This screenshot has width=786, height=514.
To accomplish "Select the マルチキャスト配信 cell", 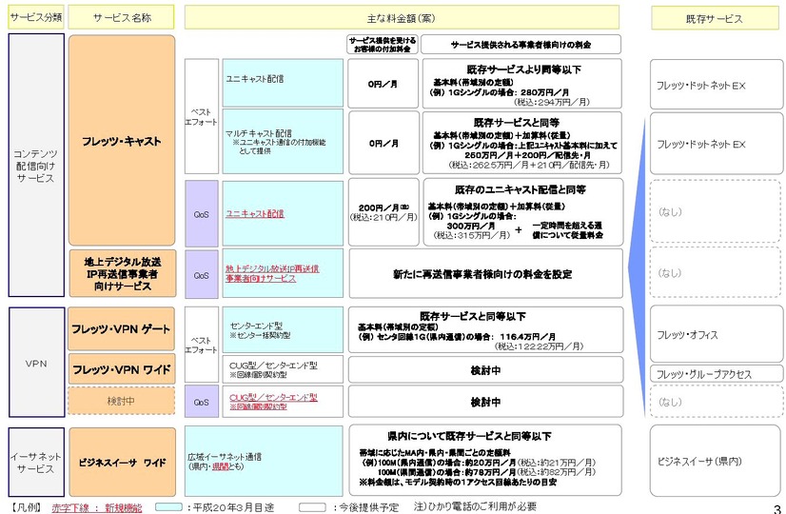I will point(283,141).
